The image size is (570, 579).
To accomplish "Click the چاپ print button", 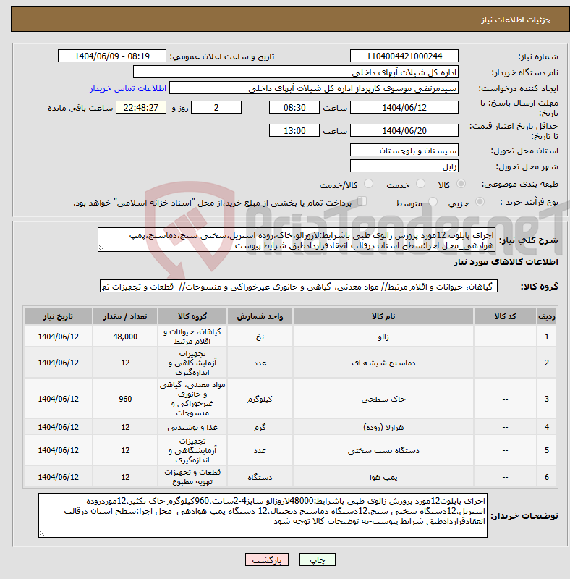I will (x=318, y=559).
